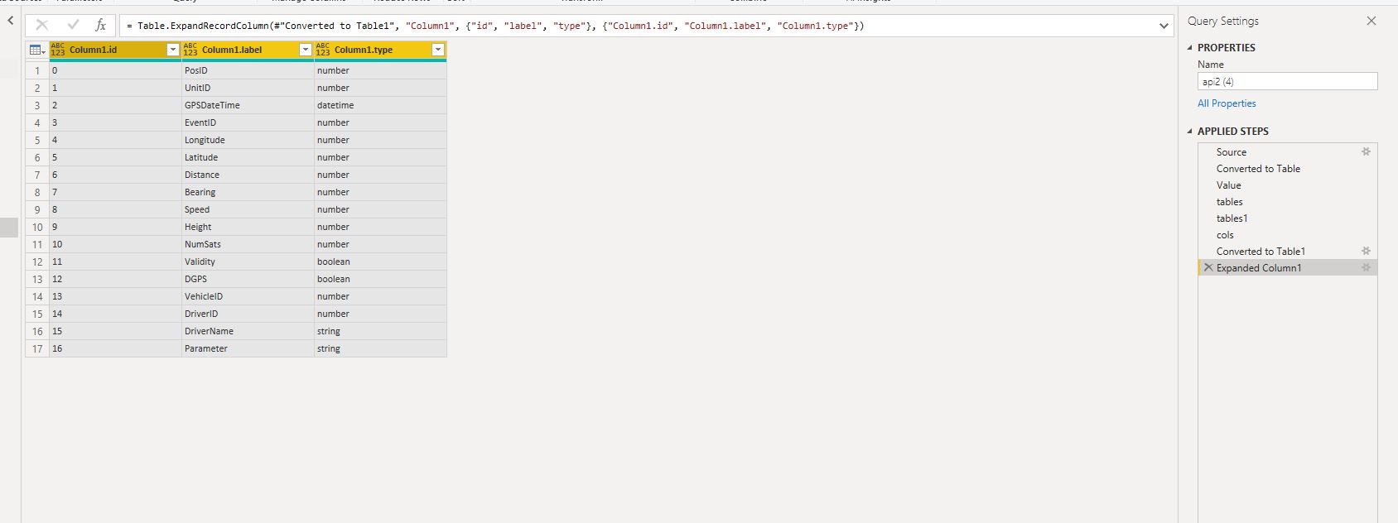Click the Bearing cell

click(x=248, y=192)
